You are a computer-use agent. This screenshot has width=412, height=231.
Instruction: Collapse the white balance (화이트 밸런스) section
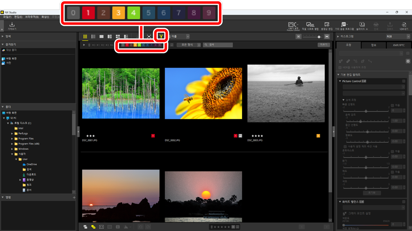point(340,201)
